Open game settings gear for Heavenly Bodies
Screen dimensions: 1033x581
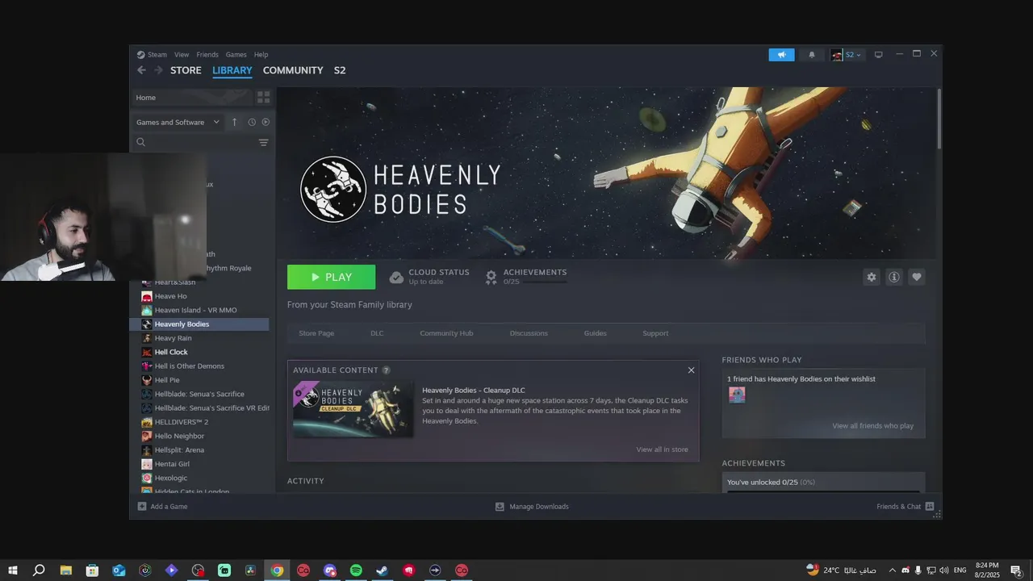(x=872, y=277)
